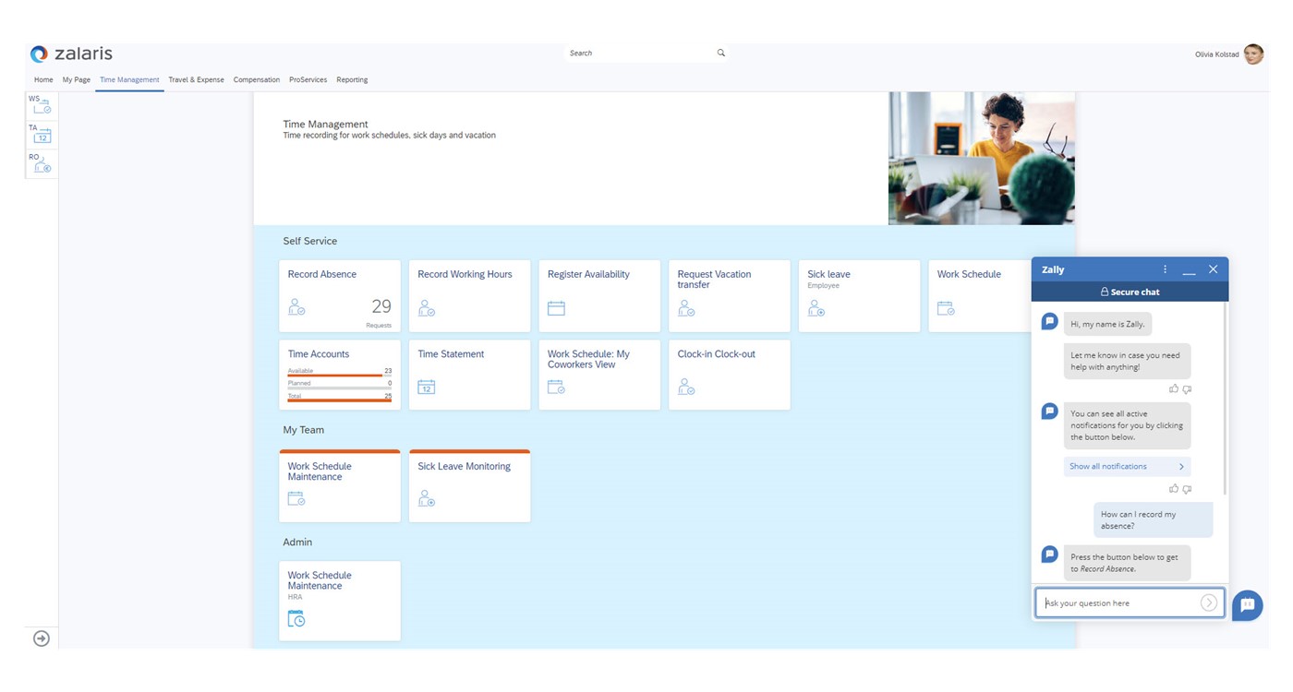Click thumbs down under notifications message

[x=1187, y=489]
